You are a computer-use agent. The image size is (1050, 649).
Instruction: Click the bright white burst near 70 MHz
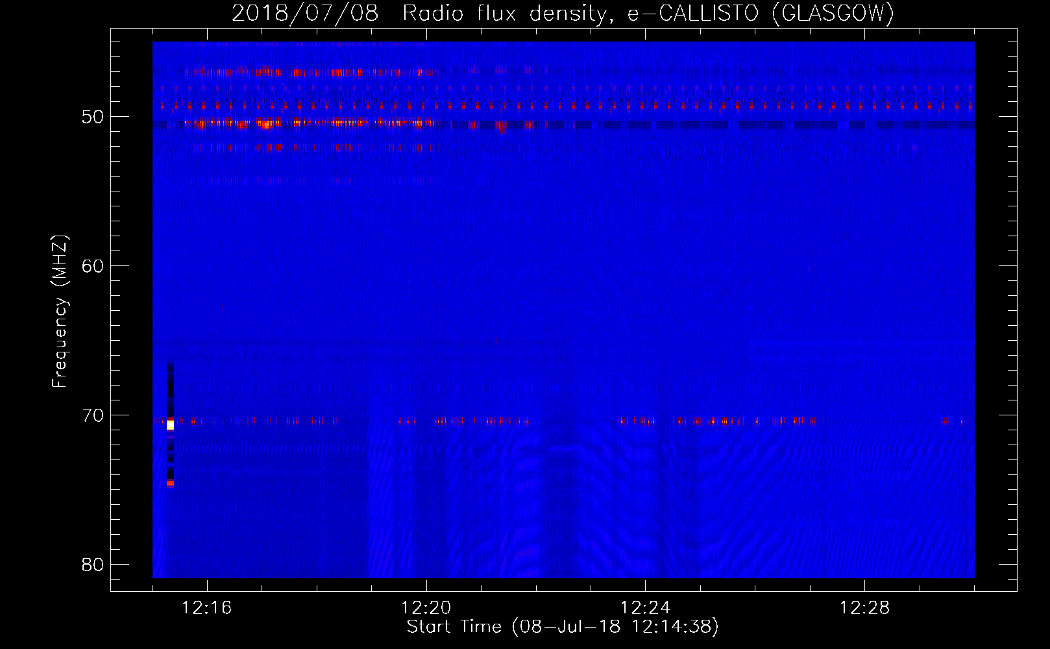pos(170,425)
